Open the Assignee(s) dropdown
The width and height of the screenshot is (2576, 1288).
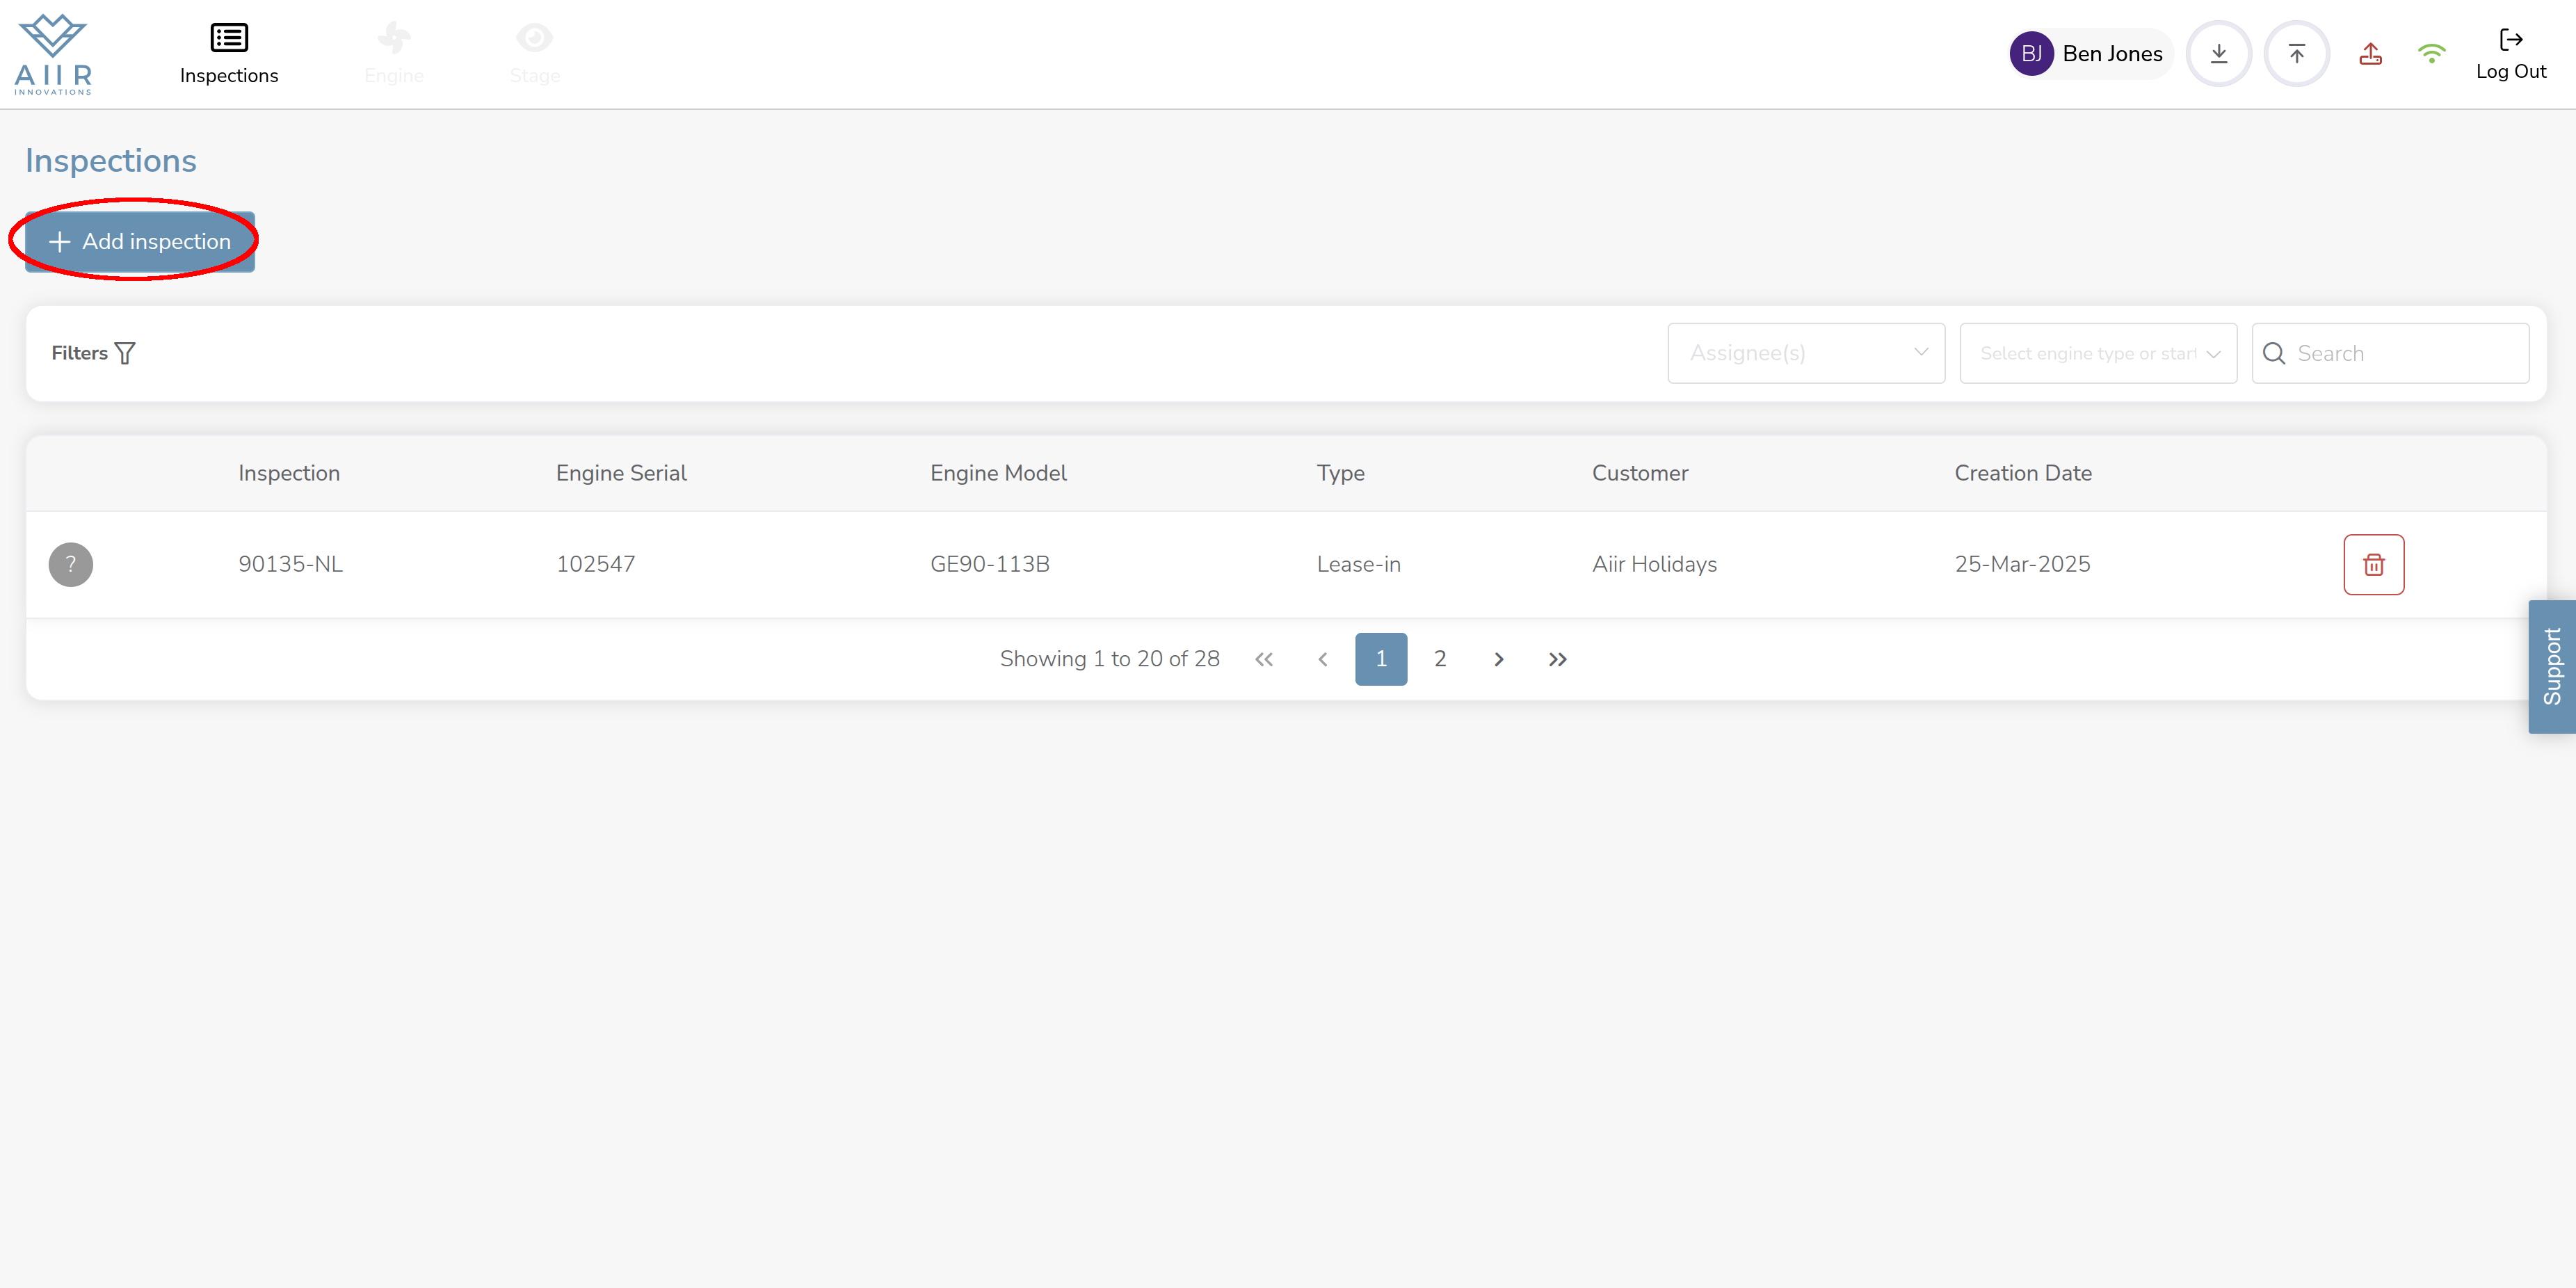1805,353
